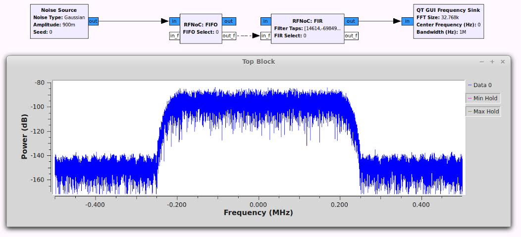
Task: Toggle the Max Hold legend button
Action: (x=482, y=111)
